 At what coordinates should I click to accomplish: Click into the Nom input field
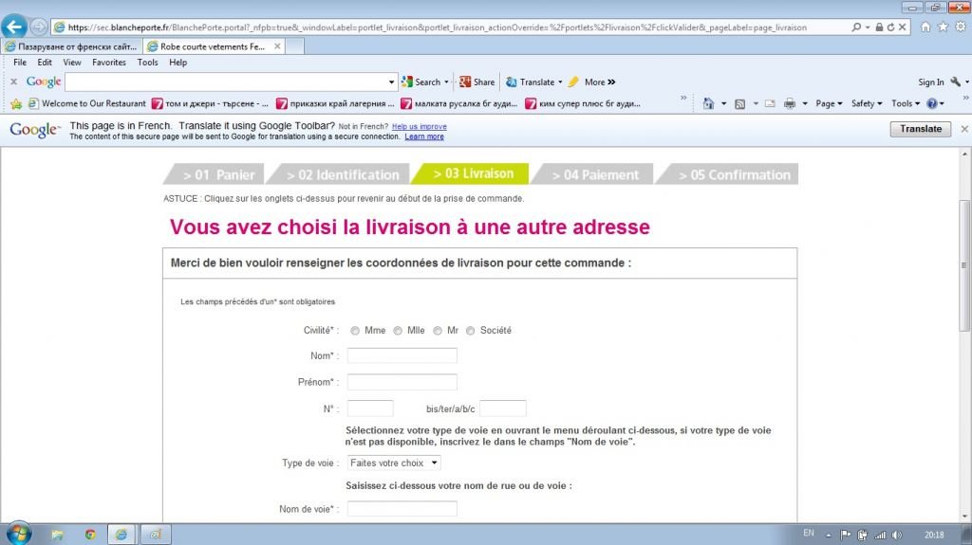pyautogui.click(x=402, y=355)
